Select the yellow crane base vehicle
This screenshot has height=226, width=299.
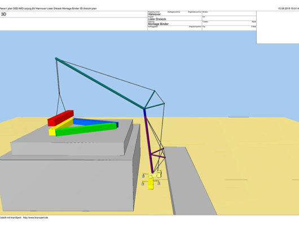click(x=152, y=179)
